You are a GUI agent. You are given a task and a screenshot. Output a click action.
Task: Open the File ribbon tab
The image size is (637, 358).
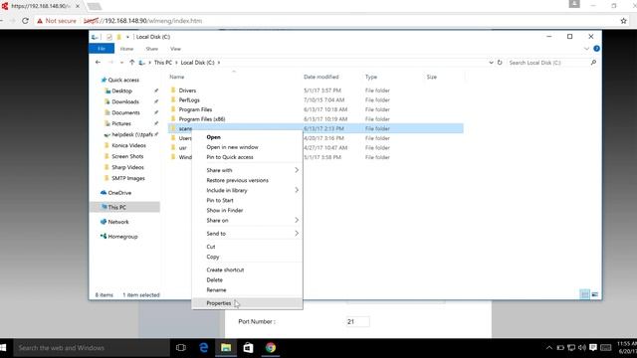(x=102, y=49)
